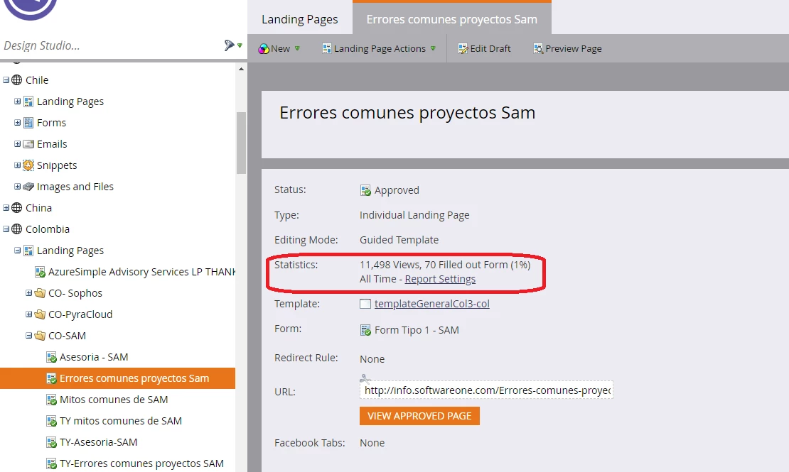Open templateGeneralCol3-col template link

(x=431, y=304)
